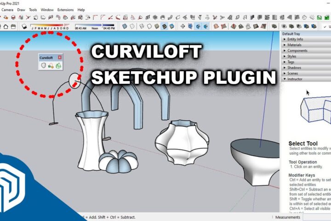This screenshot has height=221, width=331.
Task: Expand the Materials panel
Action: (306, 45)
